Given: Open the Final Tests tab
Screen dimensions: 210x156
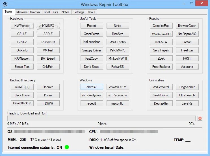Looking at the screenshot, I should [x=51, y=12].
